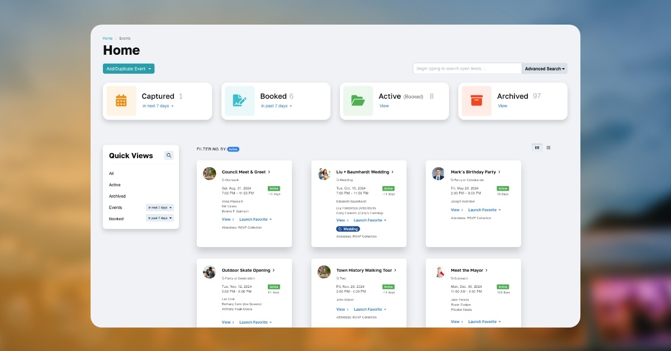Open Booked 'in next 7 days' quick-view selector
671x351 pixels.
click(x=160, y=218)
